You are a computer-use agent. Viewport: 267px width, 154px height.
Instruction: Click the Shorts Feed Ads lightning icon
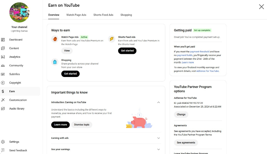pyautogui.click(x=112, y=39)
